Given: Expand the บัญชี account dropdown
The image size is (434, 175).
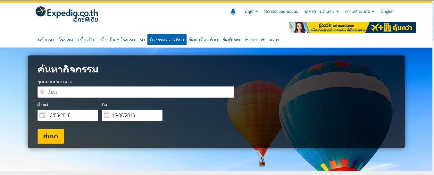Looking at the screenshot, I should (x=251, y=12).
